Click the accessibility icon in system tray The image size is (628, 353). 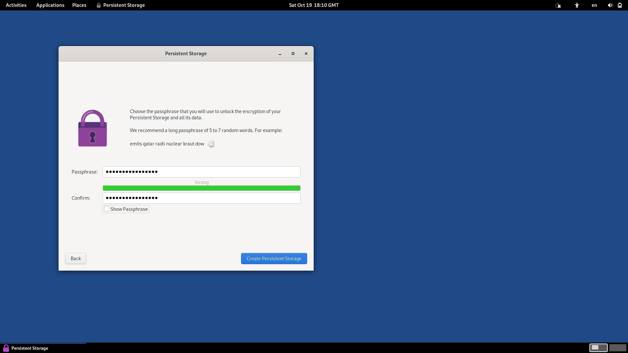tap(578, 5)
